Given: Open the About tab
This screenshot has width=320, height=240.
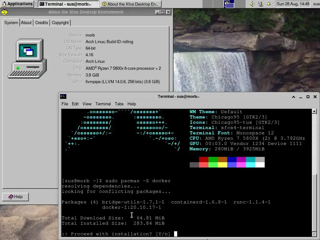Looking at the screenshot, I should pyautogui.click(x=26, y=22).
